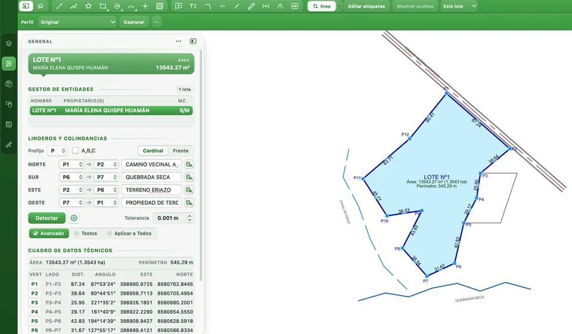Click the dimension measurement tool

266,6
